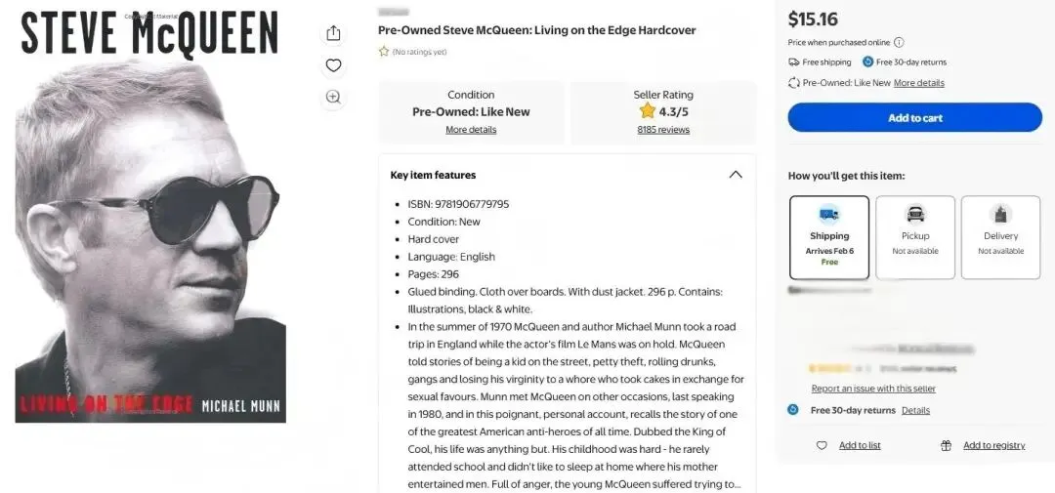The width and height of the screenshot is (1055, 493).
Task: Collapse the 'Key item features' section
Action: coord(736,175)
